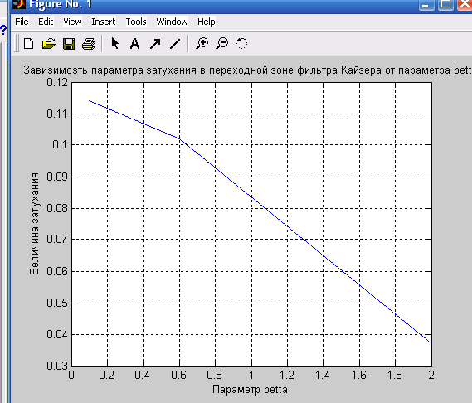The height and width of the screenshot is (403, 472).
Task: Pick the Insert Line tool
Action: pos(175,44)
